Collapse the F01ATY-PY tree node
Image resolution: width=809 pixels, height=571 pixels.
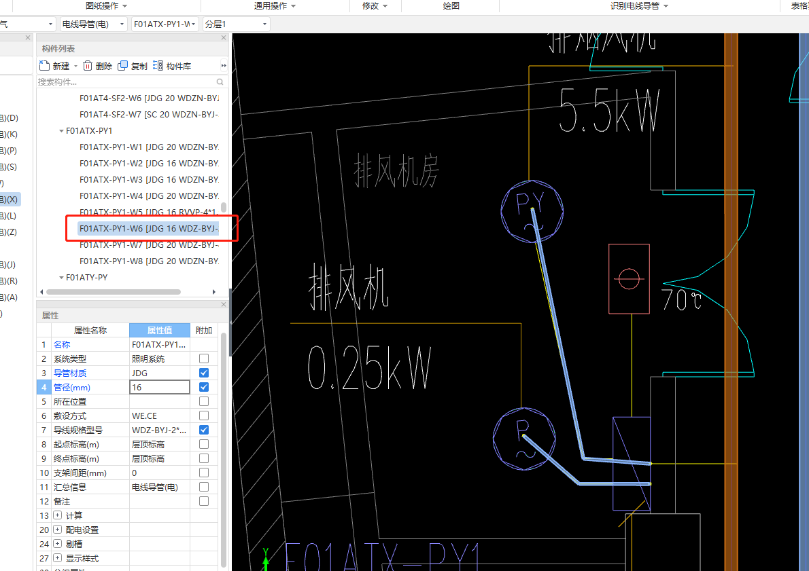click(61, 277)
